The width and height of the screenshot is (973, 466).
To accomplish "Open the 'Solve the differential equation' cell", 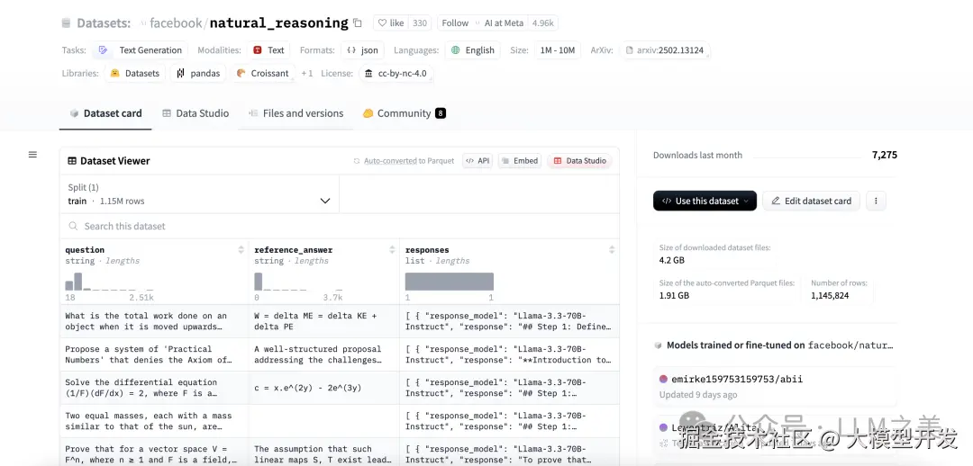I will pyautogui.click(x=154, y=388).
